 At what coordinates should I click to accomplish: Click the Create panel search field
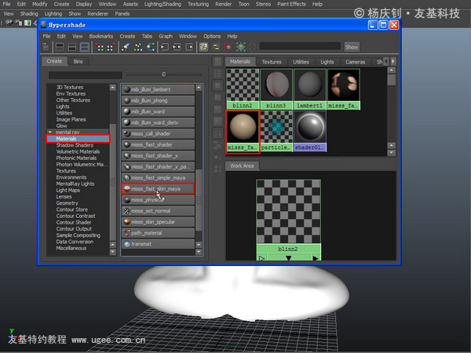(86, 75)
